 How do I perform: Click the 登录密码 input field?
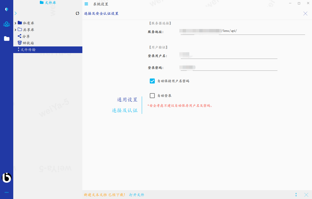tap(229, 67)
